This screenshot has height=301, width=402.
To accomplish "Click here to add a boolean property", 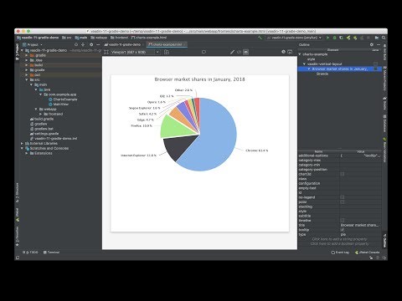I will pyautogui.click(x=339, y=244).
